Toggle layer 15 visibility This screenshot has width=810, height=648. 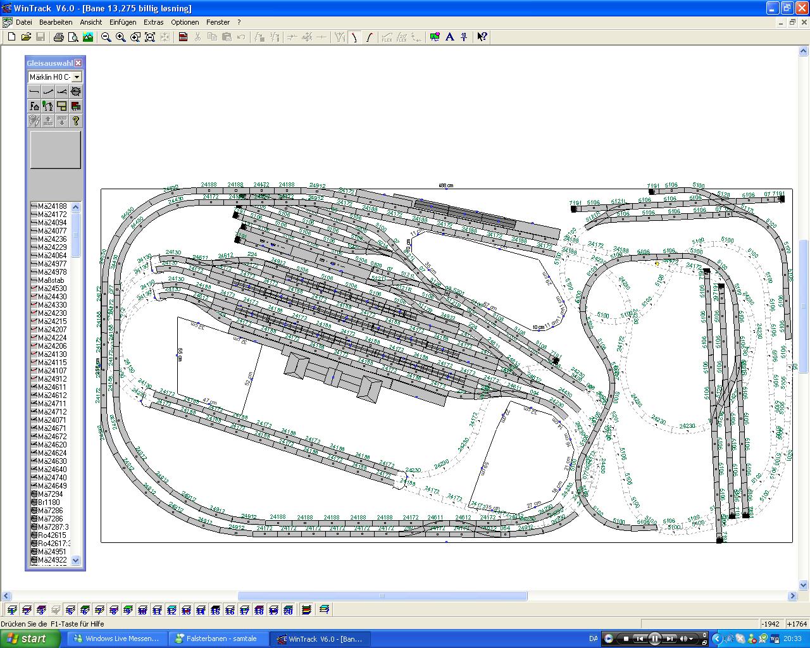click(x=216, y=610)
